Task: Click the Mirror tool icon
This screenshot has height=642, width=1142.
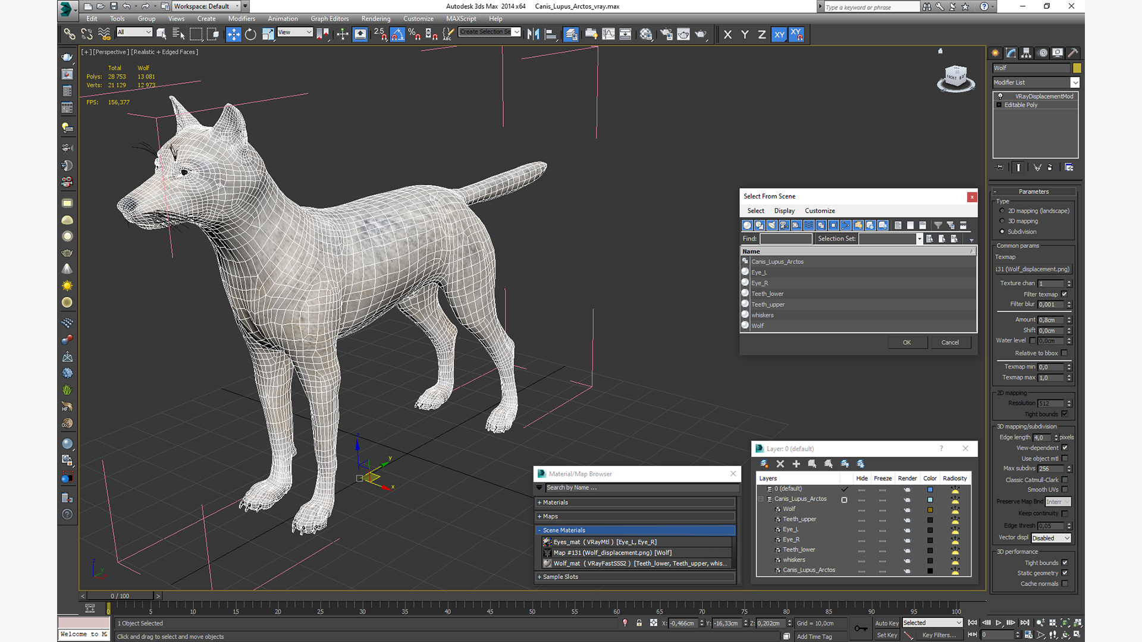Action: pyautogui.click(x=533, y=34)
